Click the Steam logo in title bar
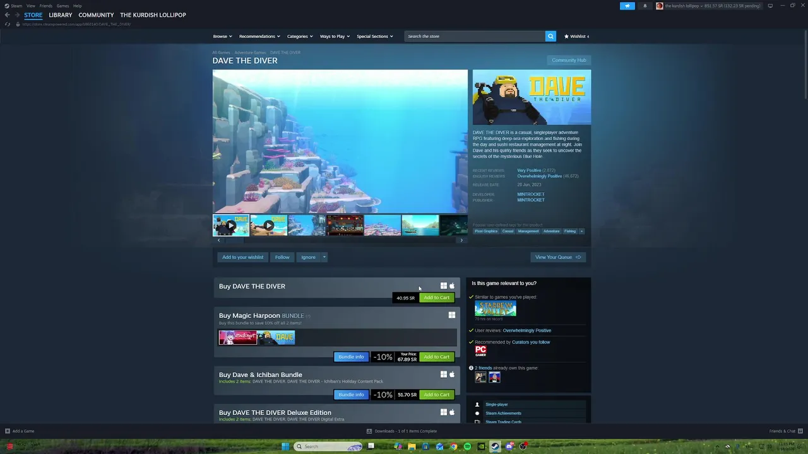 (x=7, y=6)
